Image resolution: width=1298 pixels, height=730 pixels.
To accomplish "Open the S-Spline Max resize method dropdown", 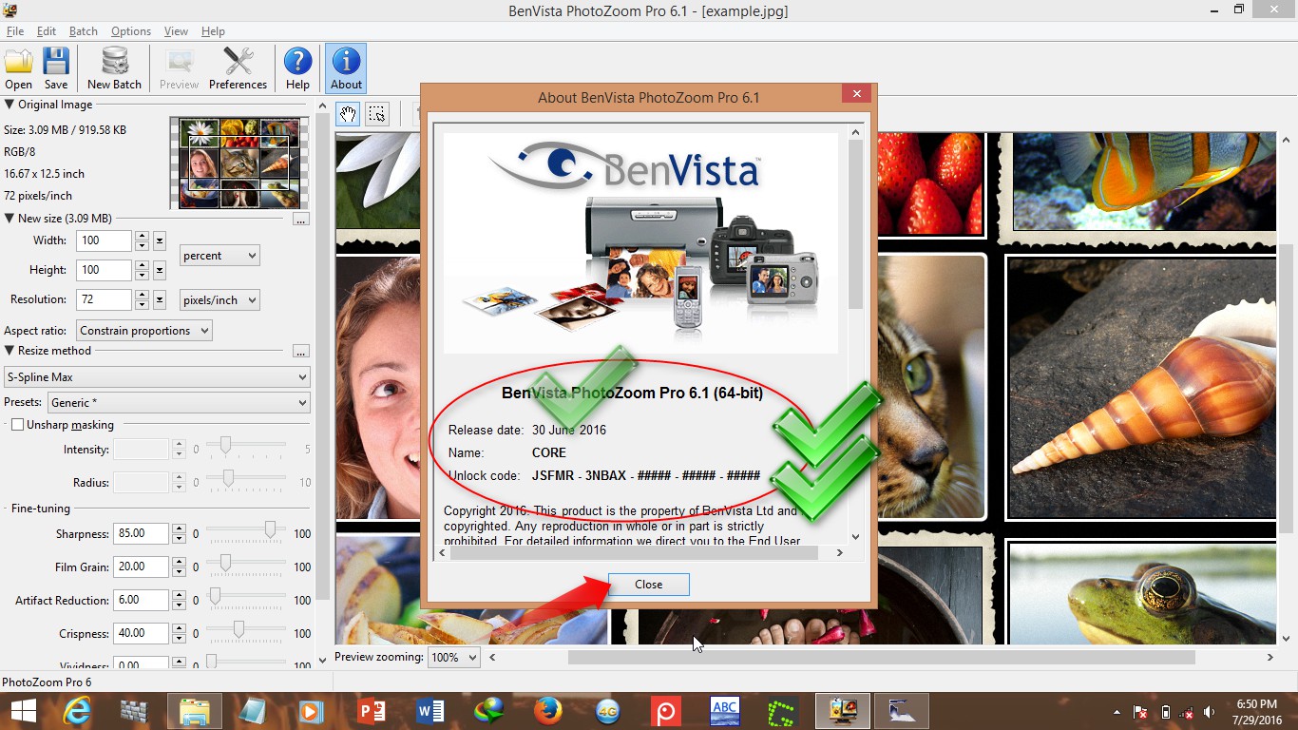I will [x=157, y=377].
